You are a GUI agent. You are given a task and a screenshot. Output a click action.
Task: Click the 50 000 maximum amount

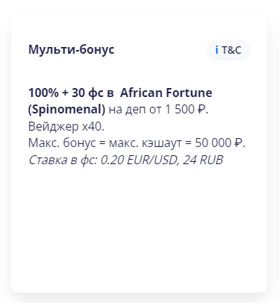[213, 143]
